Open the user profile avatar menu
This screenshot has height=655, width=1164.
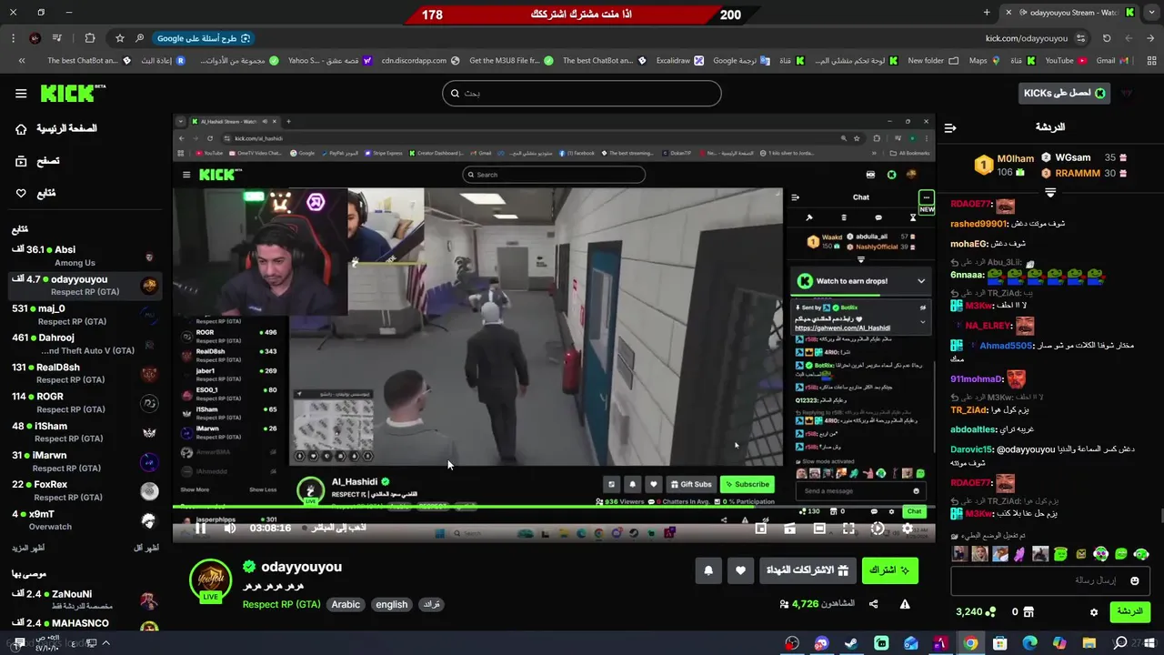point(1128,93)
